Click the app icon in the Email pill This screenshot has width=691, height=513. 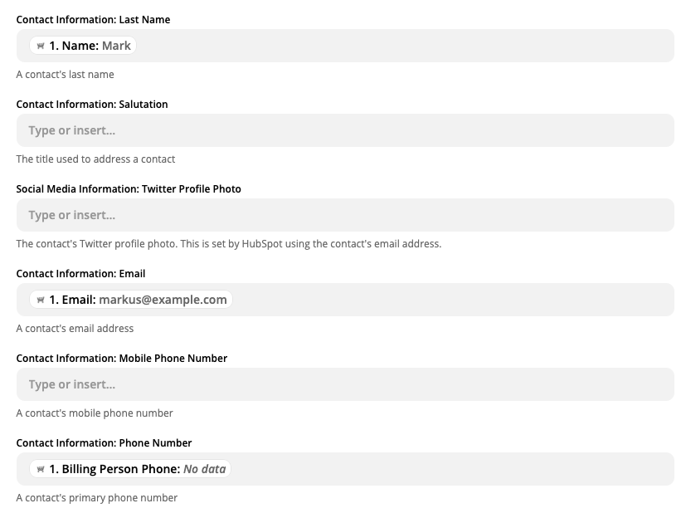click(x=41, y=300)
